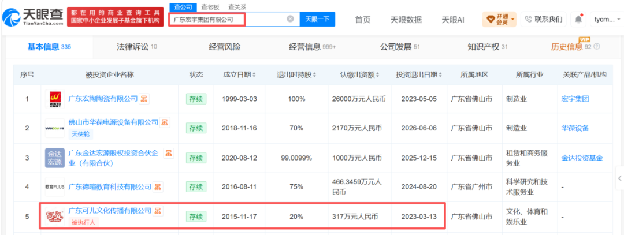Switch to 查公司 search tab
This screenshot has width=624, height=235.
[183, 7]
